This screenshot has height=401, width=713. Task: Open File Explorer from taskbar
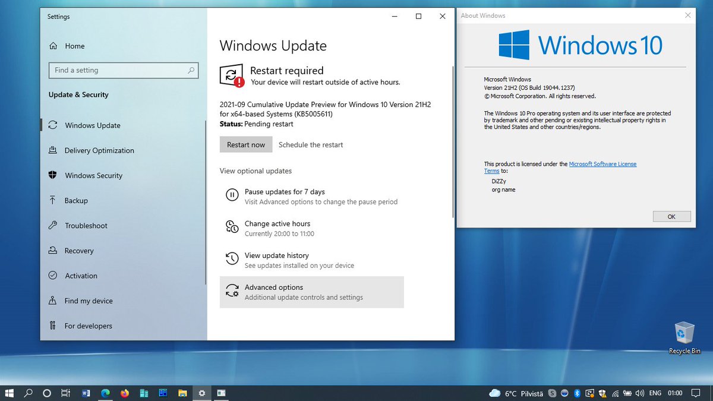(x=182, y=393)
